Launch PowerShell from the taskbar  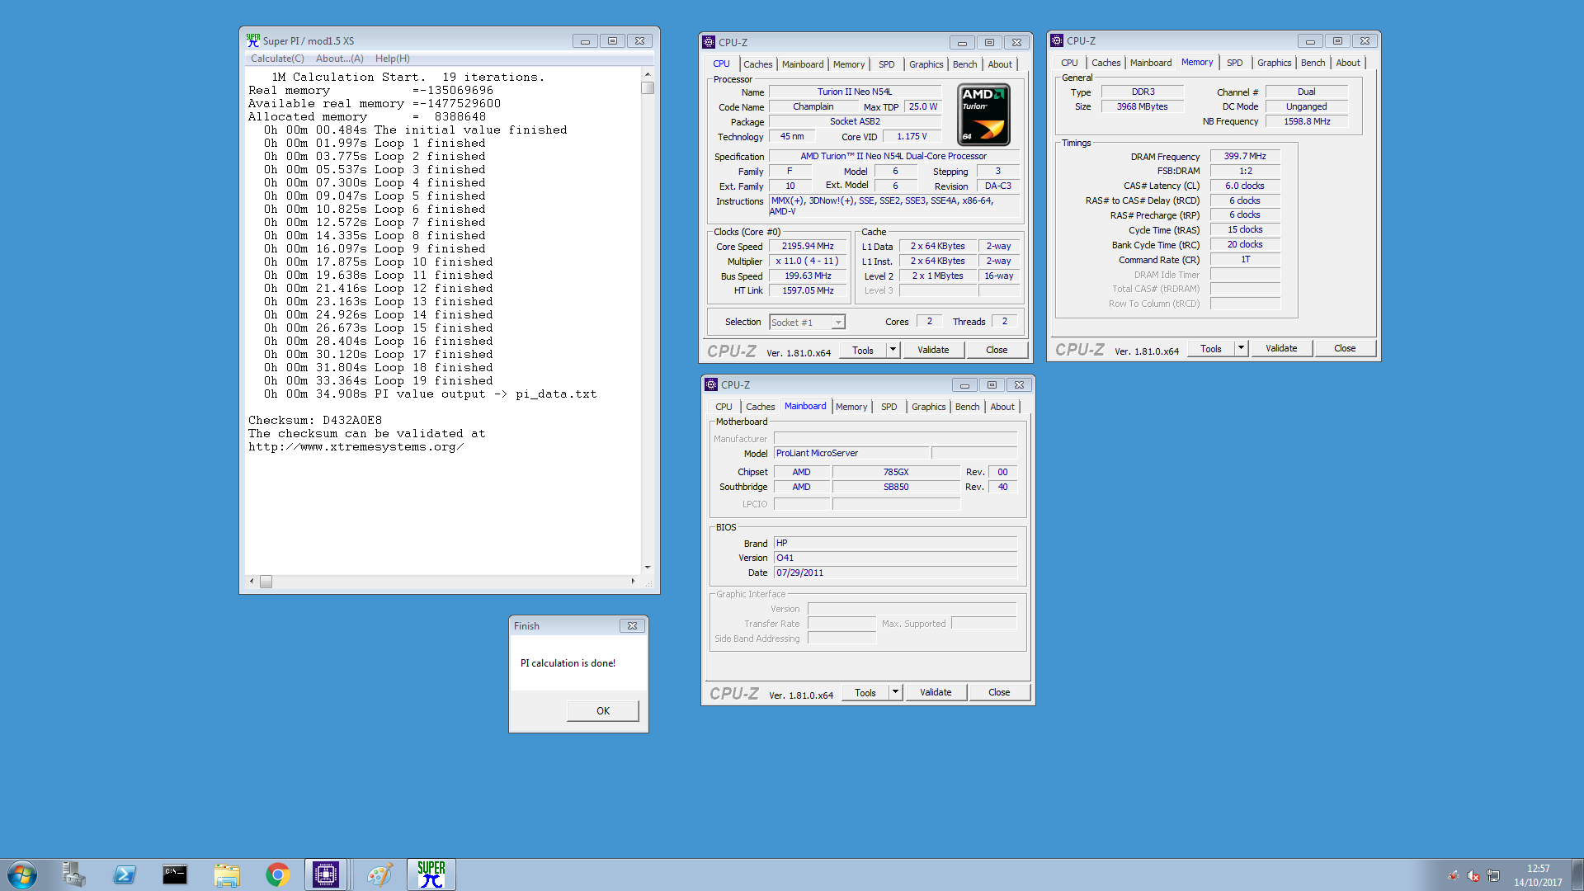point(125,874)
